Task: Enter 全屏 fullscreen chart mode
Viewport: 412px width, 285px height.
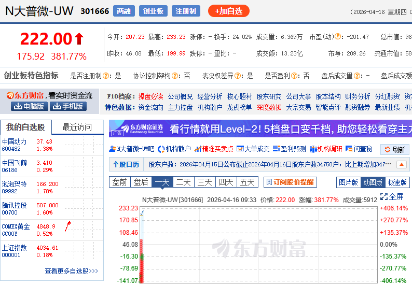Action: tap(384, 197)
